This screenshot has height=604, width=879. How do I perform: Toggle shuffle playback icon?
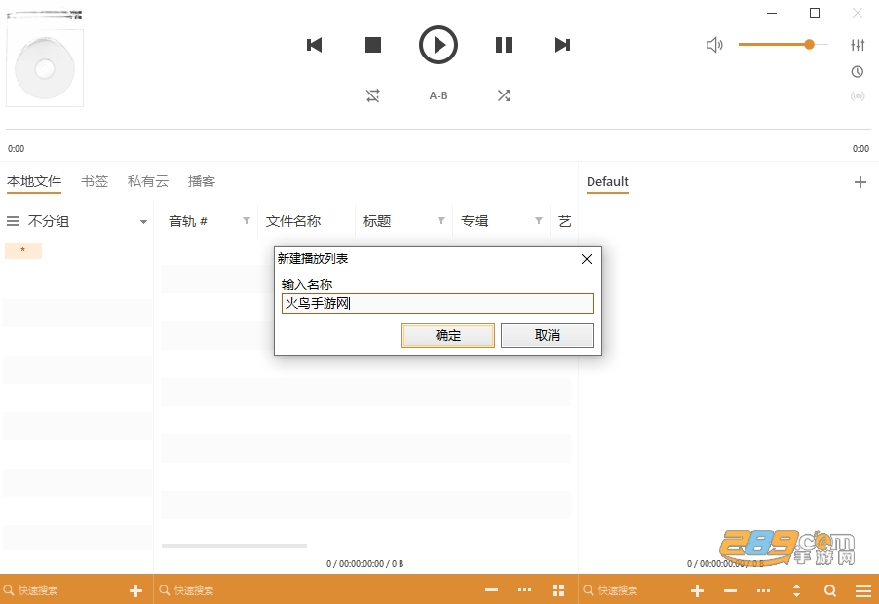(x=504, y=95)
